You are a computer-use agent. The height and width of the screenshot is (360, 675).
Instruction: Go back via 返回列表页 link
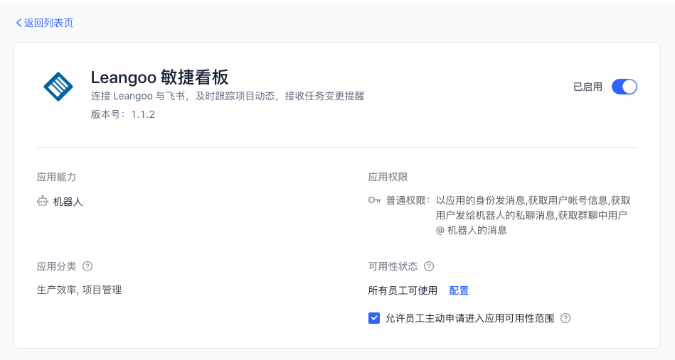tap(44, 23)
